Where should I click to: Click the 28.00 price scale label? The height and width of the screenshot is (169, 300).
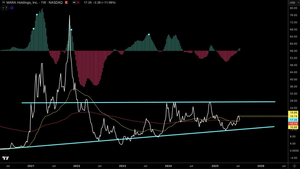click(293, 101)
